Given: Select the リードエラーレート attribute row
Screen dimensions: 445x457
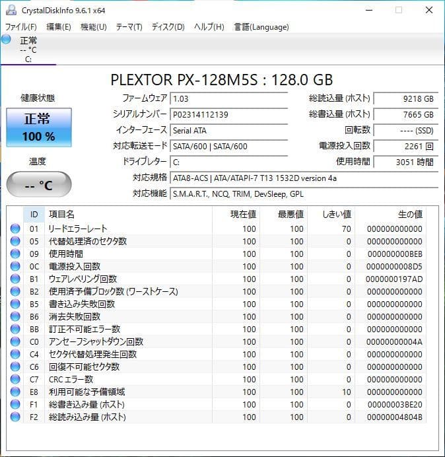Looking at the screenshot, I should point(217,228).
